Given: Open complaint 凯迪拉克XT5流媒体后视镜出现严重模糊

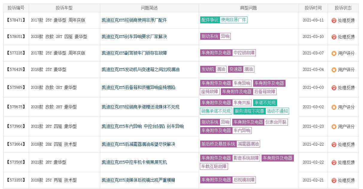Looking at the screenshot, I should pyautogui.click(x=138, y=180).
